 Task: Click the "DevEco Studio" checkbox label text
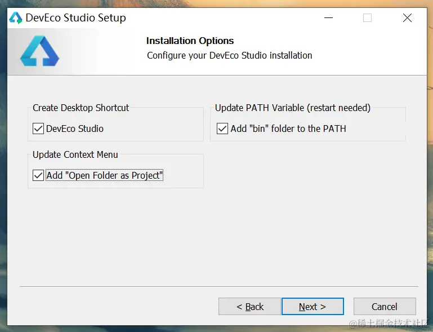click(x=75, y=129)
